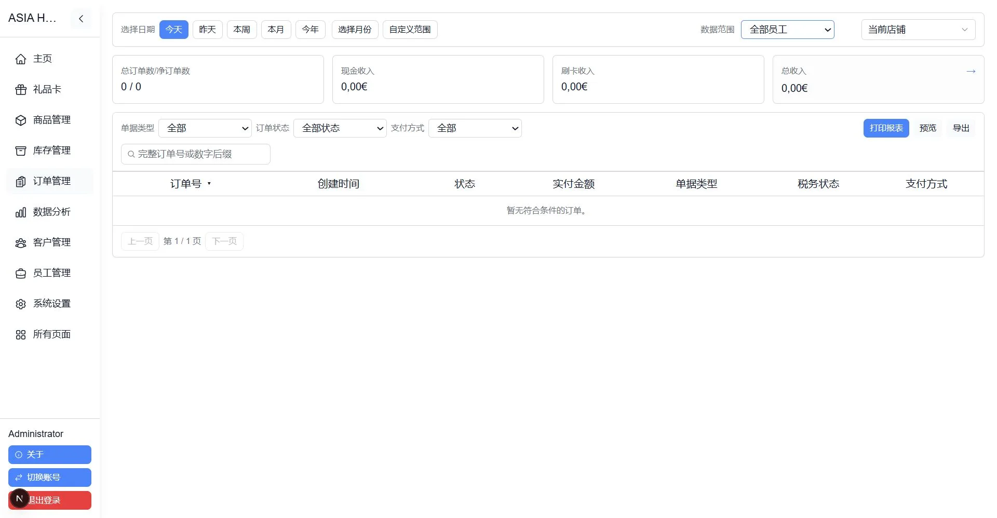Go to 主页 in the sidebar
This screenshot has width=997, height=518.
(50, 59)
